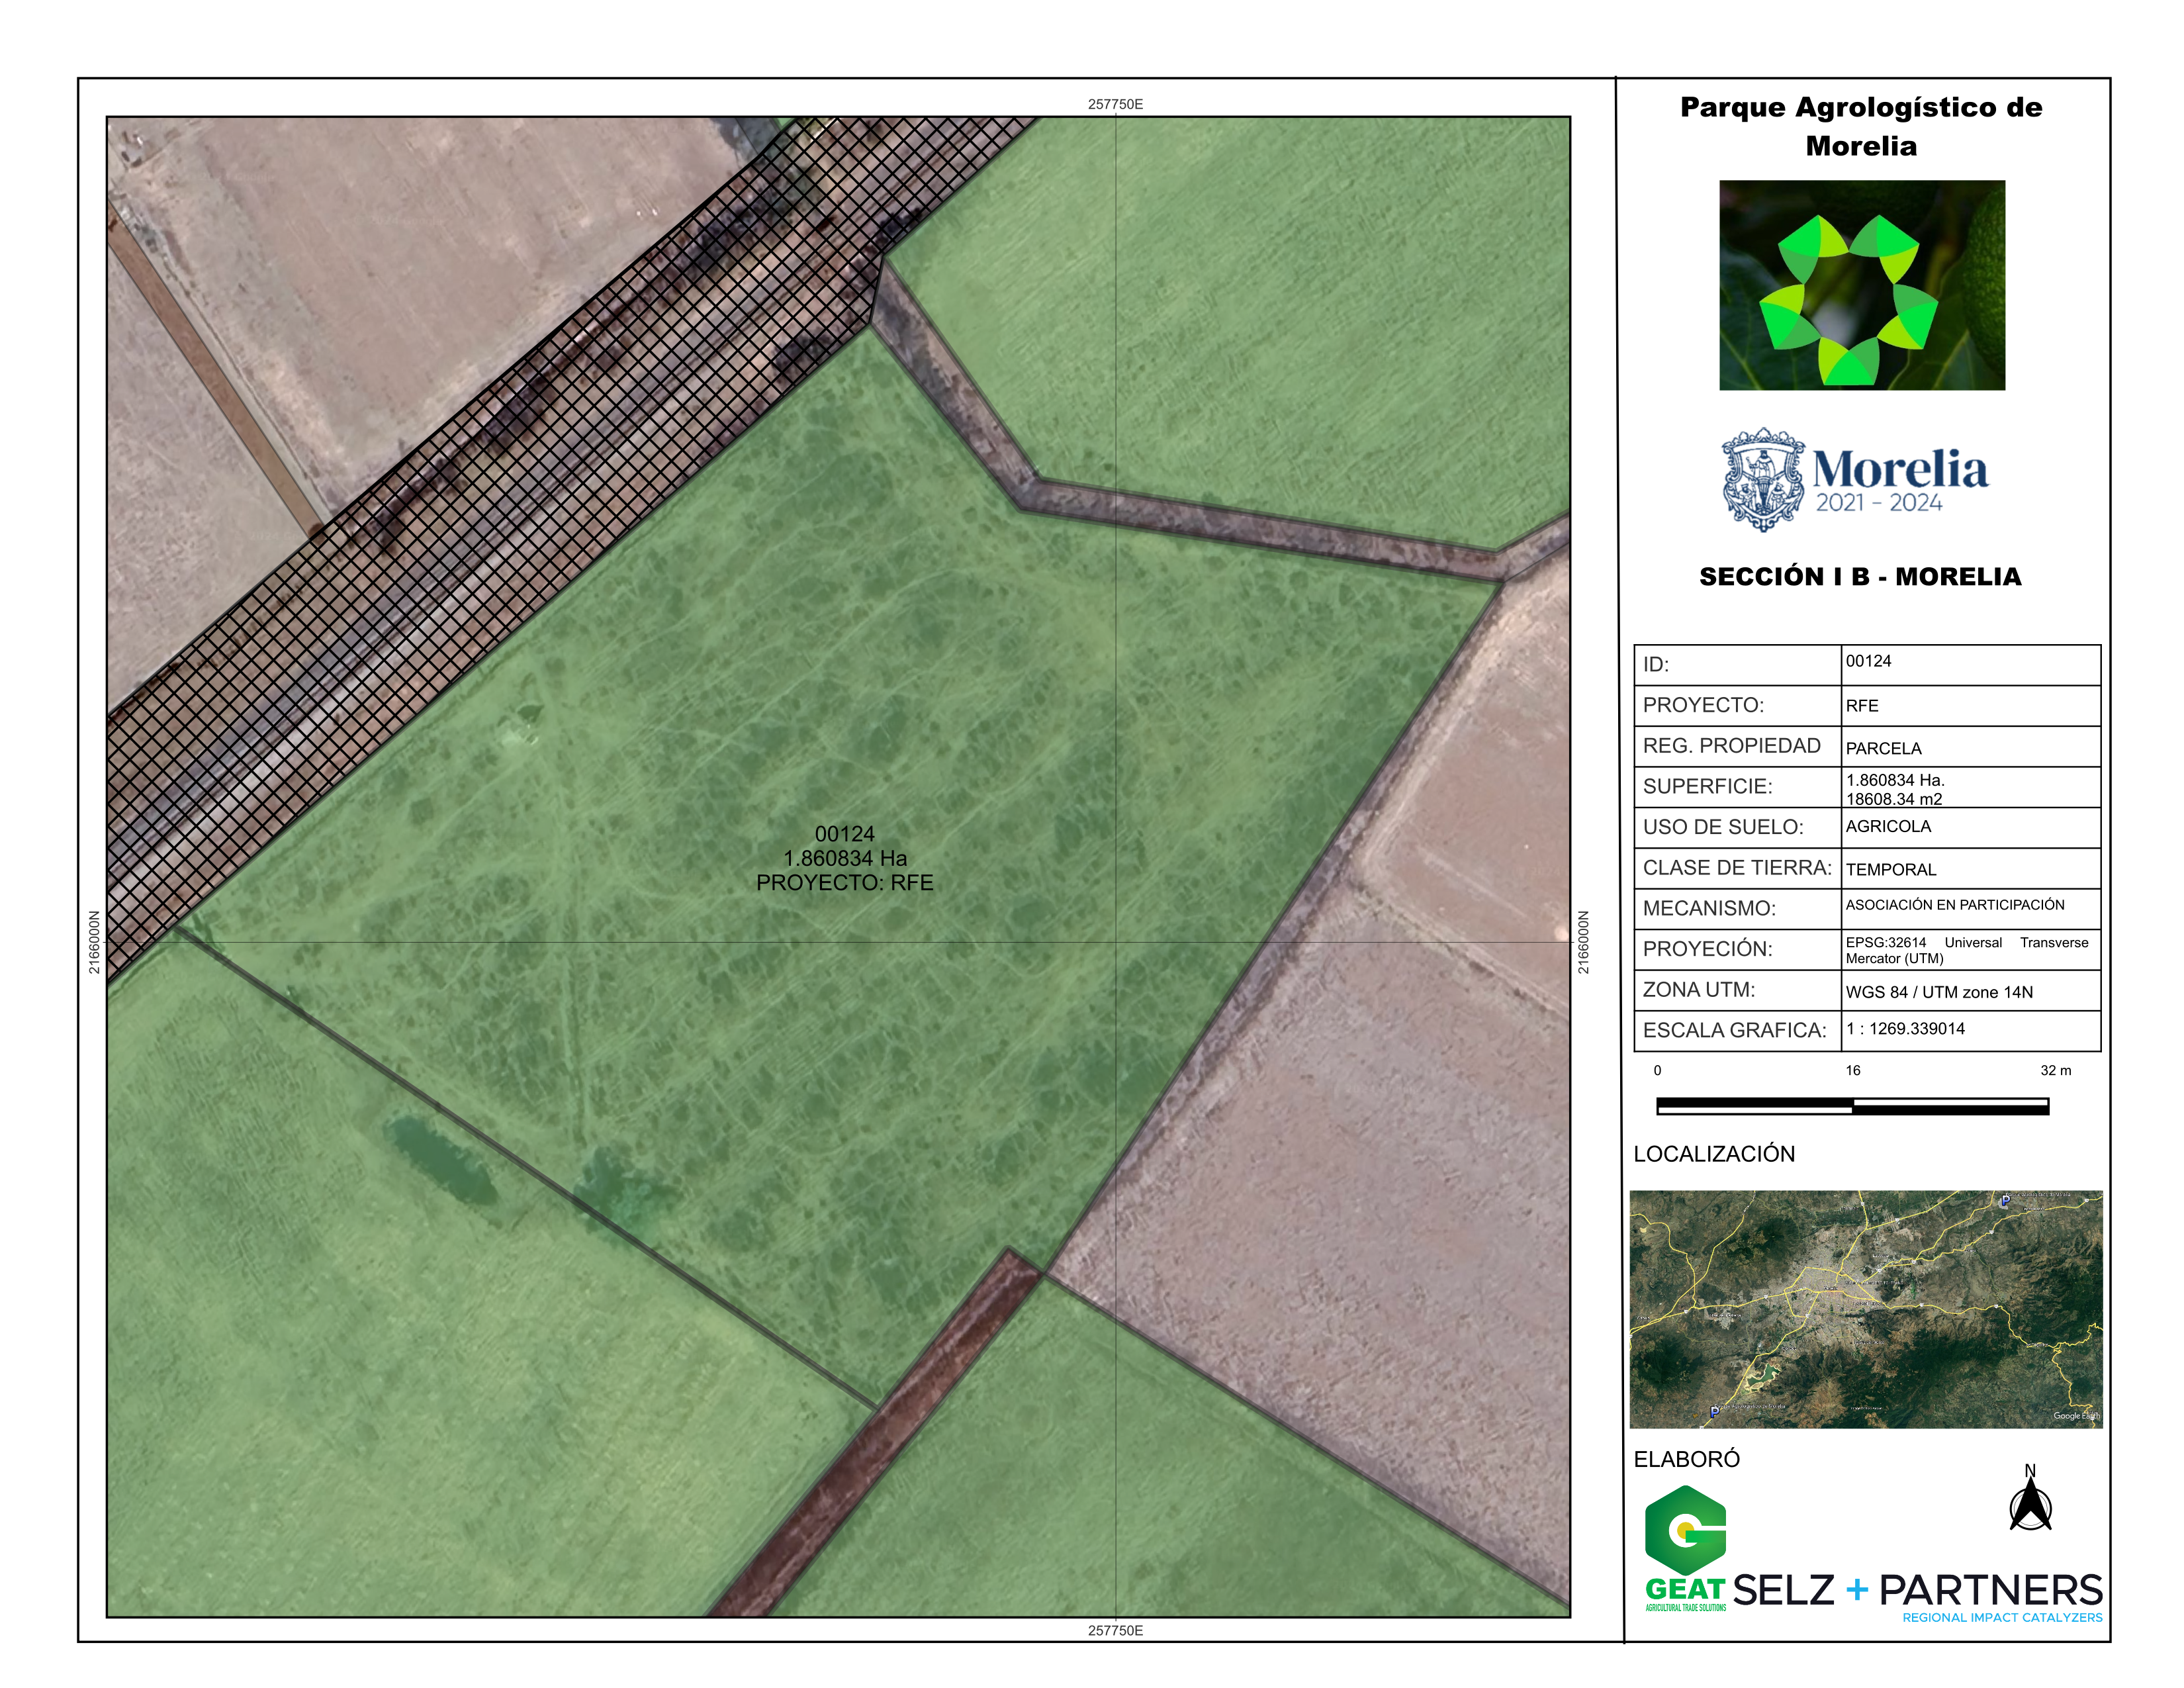Click the green star park logo image
Screen dimensions: 2184x1688
pos(1861,285)
